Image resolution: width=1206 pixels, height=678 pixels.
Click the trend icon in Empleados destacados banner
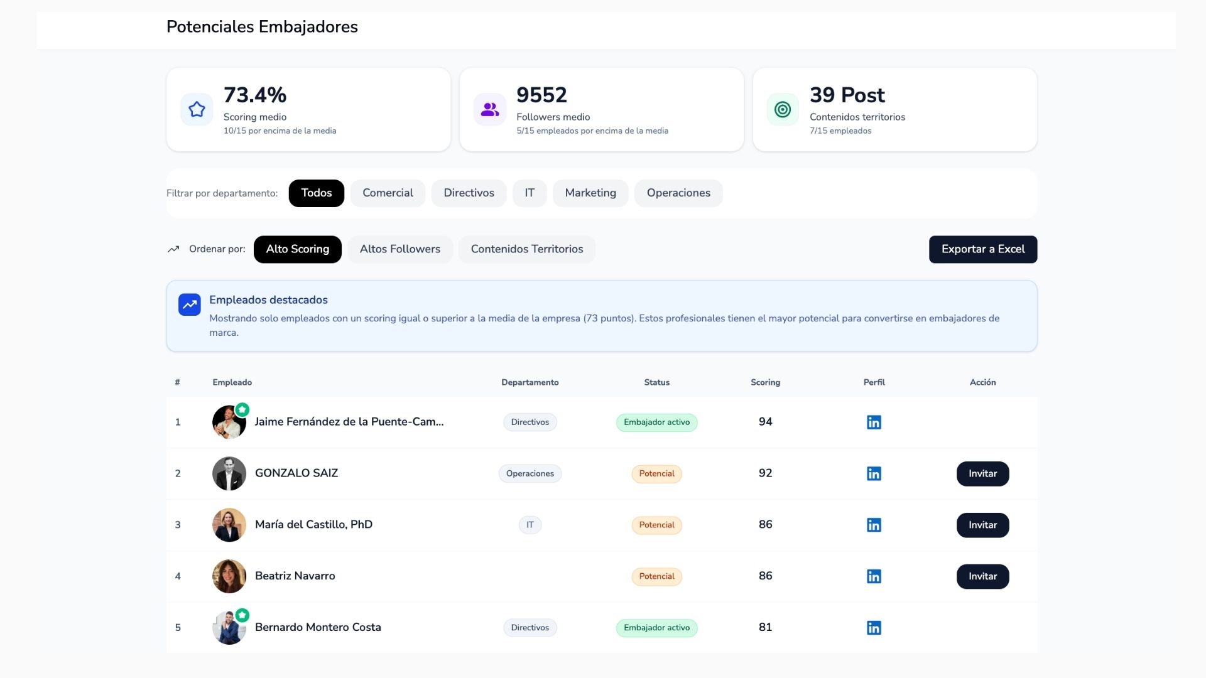tap(189, 304)
